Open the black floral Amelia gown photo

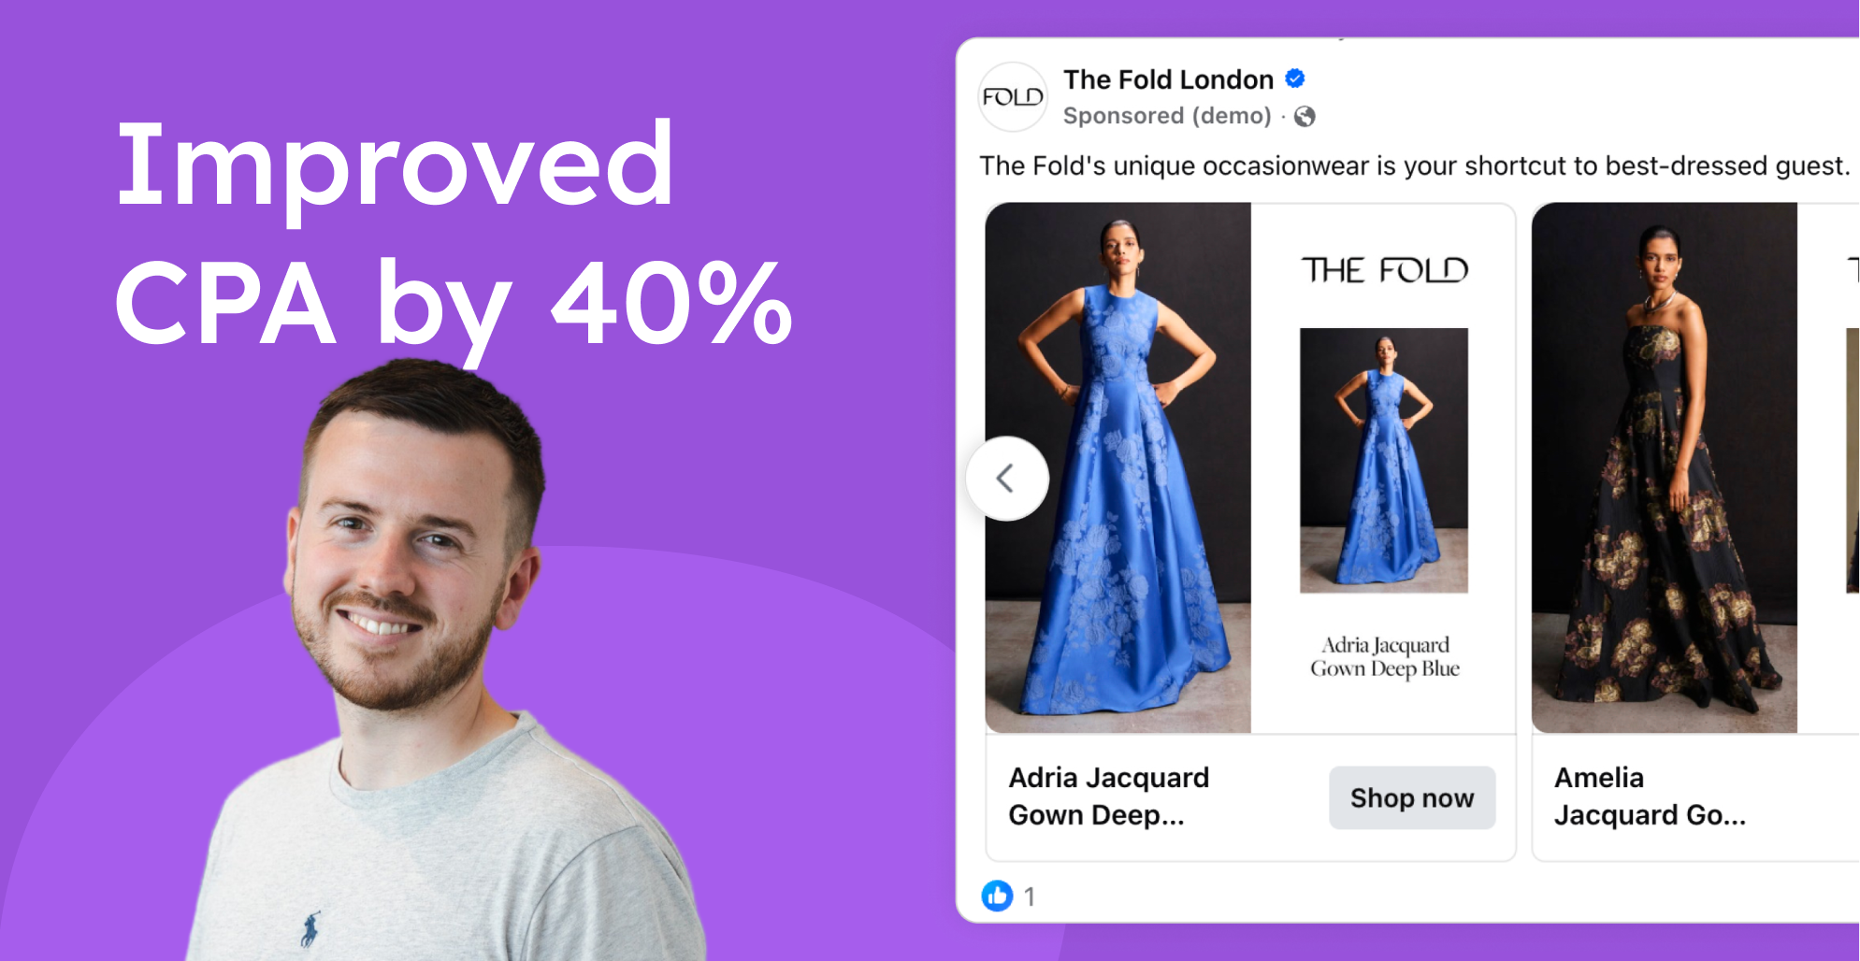point(1665,467)
